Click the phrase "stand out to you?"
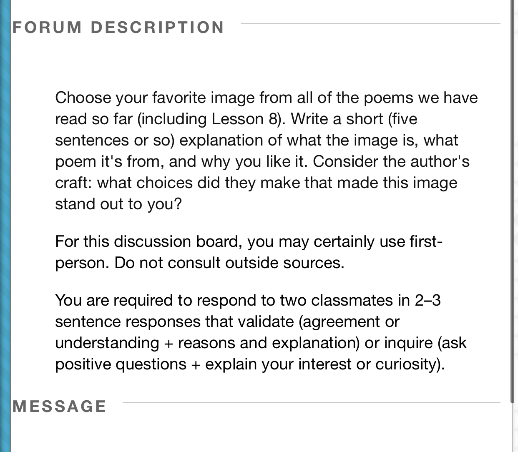 coord(118,204)
